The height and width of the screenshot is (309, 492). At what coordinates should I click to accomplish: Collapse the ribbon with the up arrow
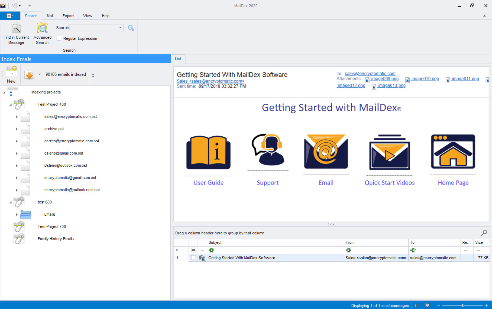(x=484, y=16)
